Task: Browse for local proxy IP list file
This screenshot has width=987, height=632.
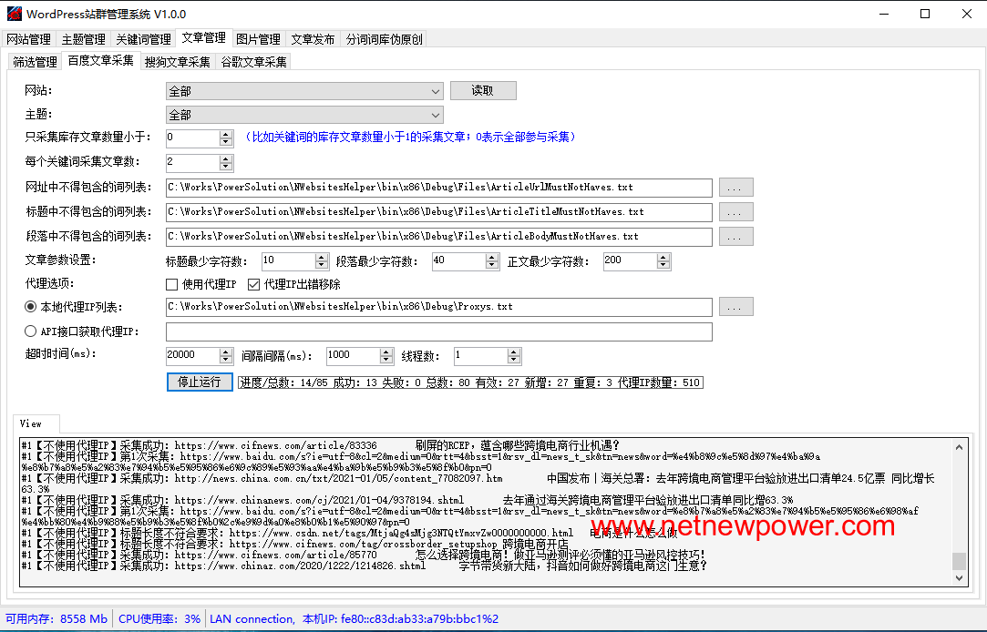Action: pos(735,307)
